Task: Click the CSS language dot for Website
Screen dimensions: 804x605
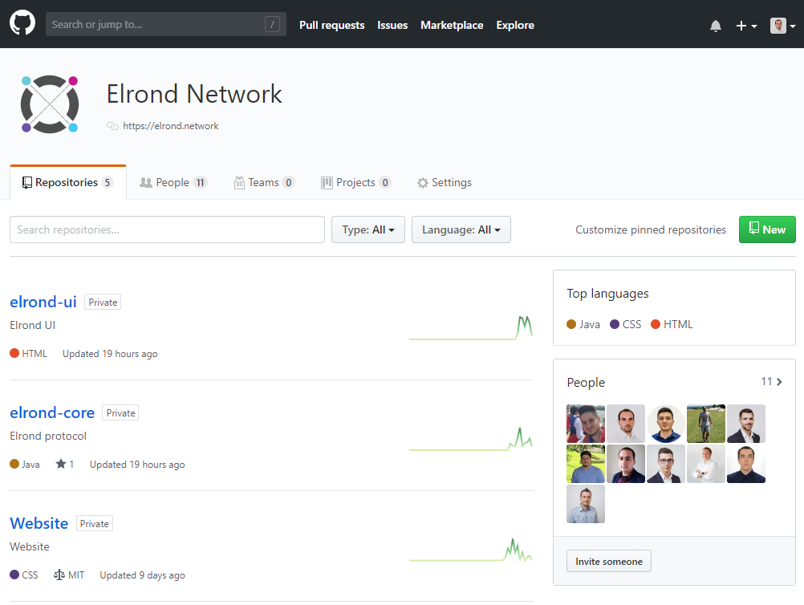Action: tap(14, 575)
